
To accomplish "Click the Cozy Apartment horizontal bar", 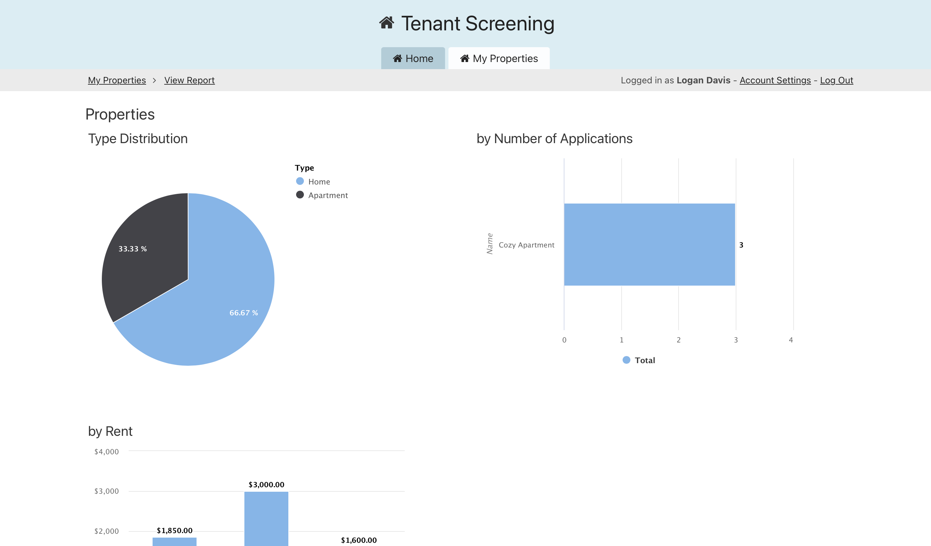I will tap(649, 244).
